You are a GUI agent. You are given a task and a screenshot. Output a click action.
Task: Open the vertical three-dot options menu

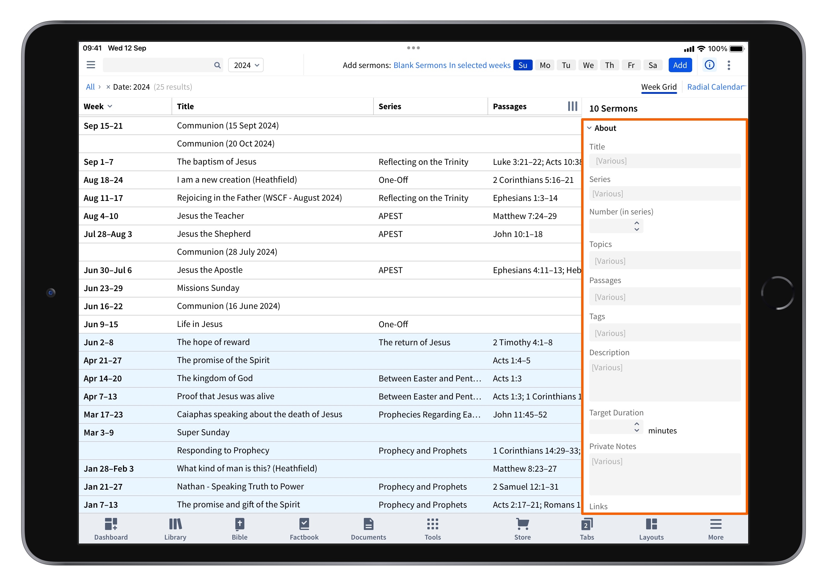click(x=729, y=65)
